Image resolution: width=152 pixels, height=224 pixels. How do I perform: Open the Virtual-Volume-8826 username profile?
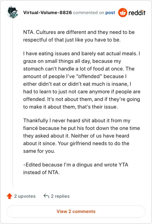47,13
